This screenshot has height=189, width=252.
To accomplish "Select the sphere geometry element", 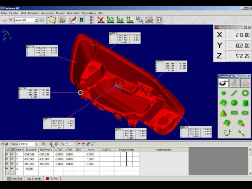I will point(234,103).
